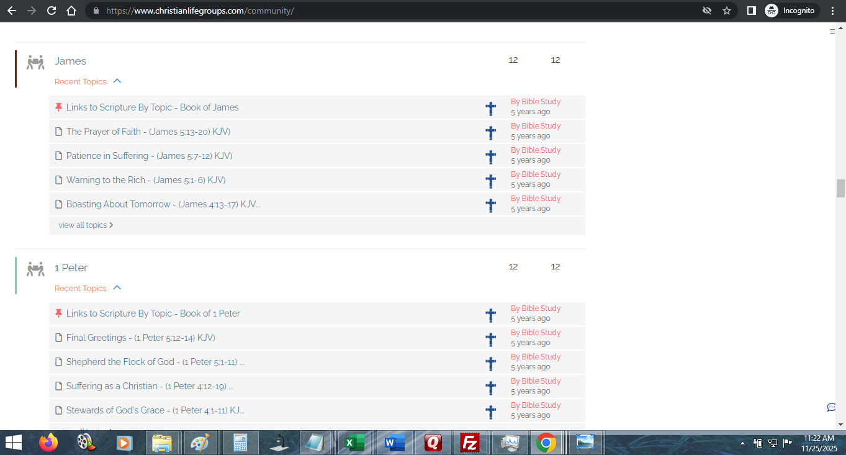Collapse Recent Topics under 1 Peter

tap(117, 288)
